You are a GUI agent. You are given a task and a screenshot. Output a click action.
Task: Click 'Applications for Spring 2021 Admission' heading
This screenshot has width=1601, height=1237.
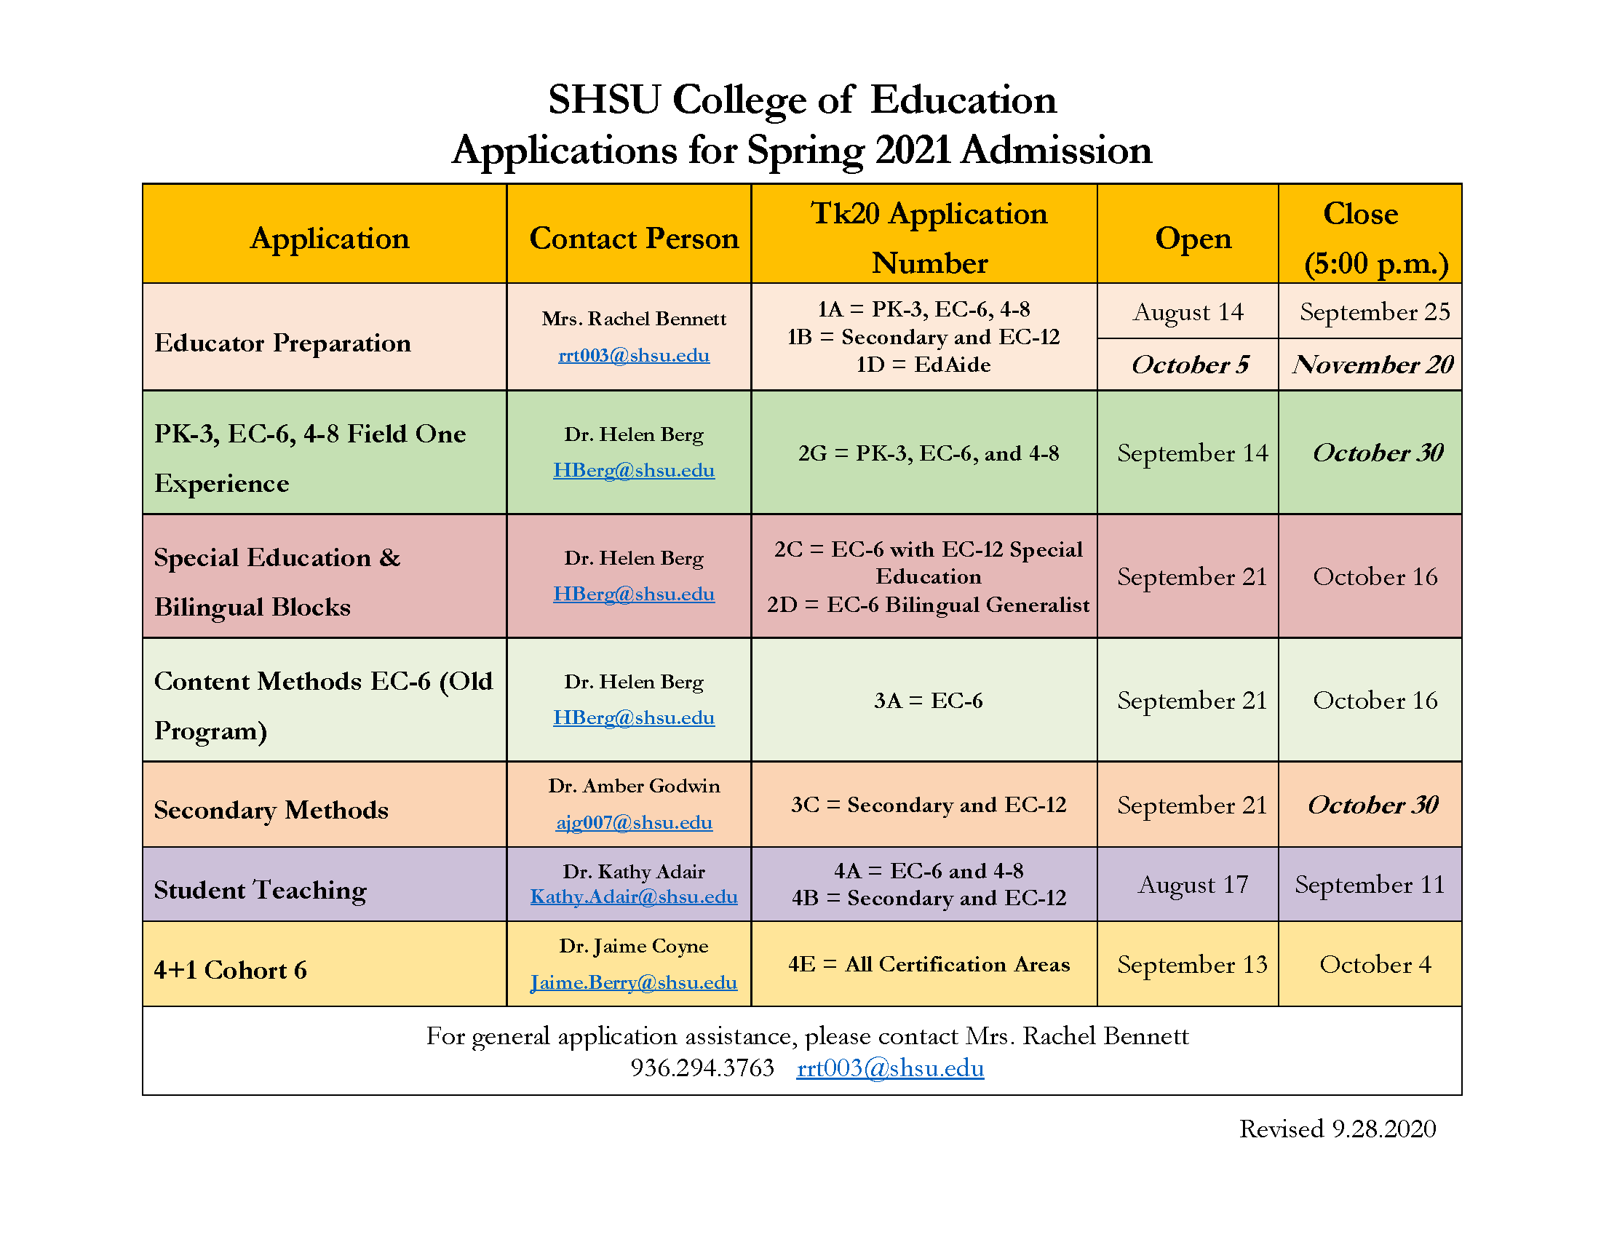802,151
